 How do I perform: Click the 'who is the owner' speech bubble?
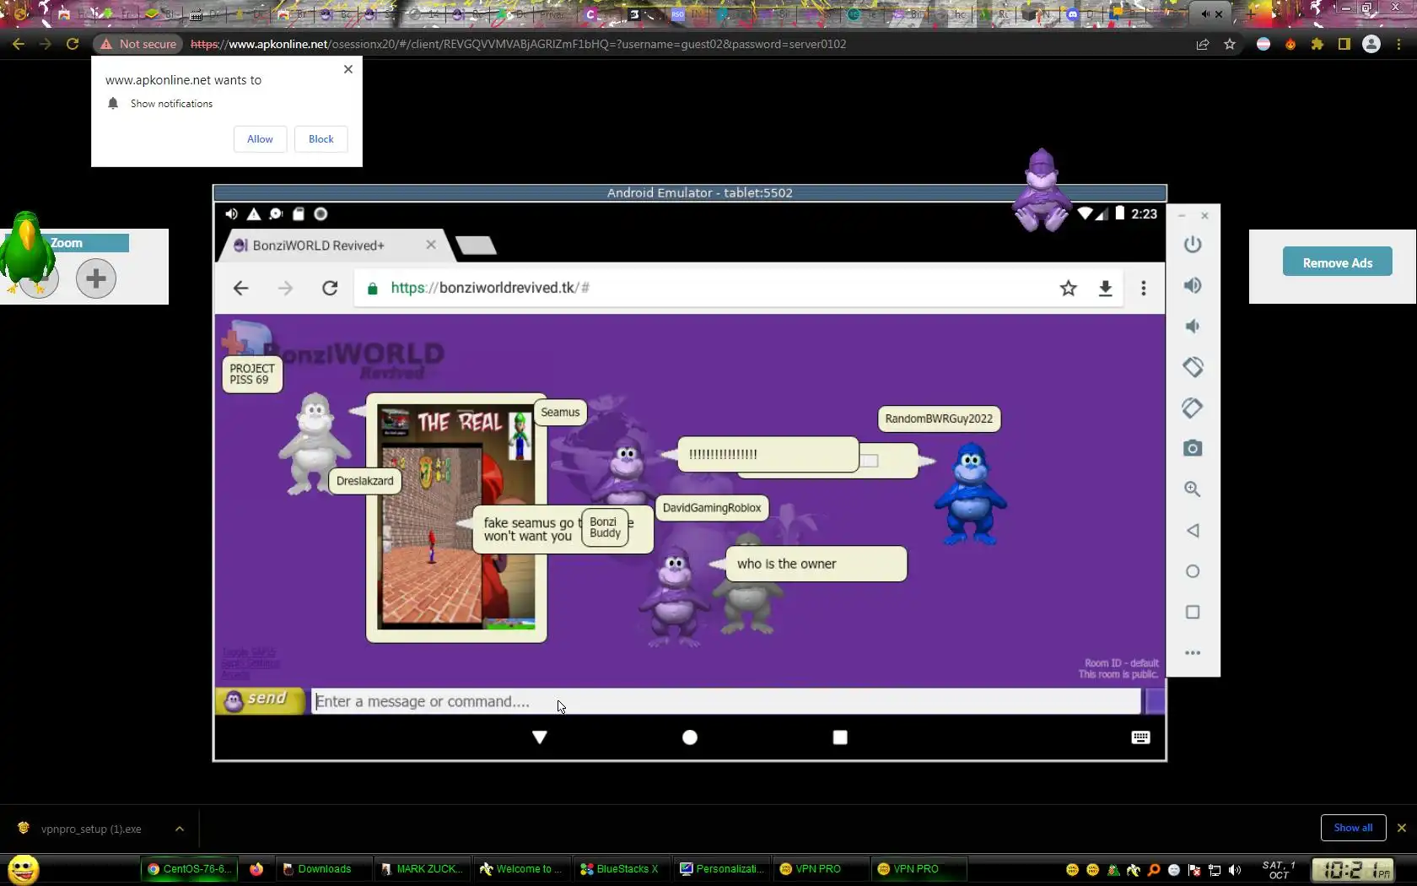pyautogui.click(x=816, y=564)
